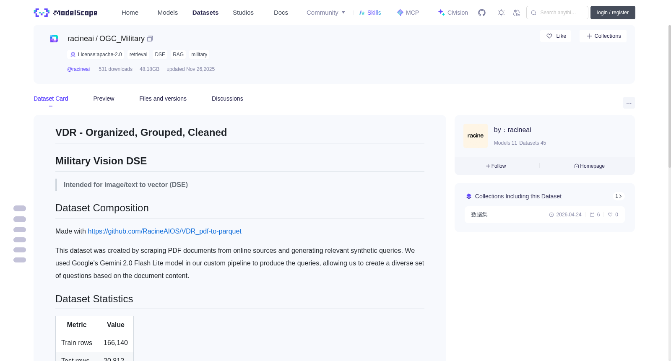Click the login / register button
Screen dimensions: 671x361
pos(613,13)
